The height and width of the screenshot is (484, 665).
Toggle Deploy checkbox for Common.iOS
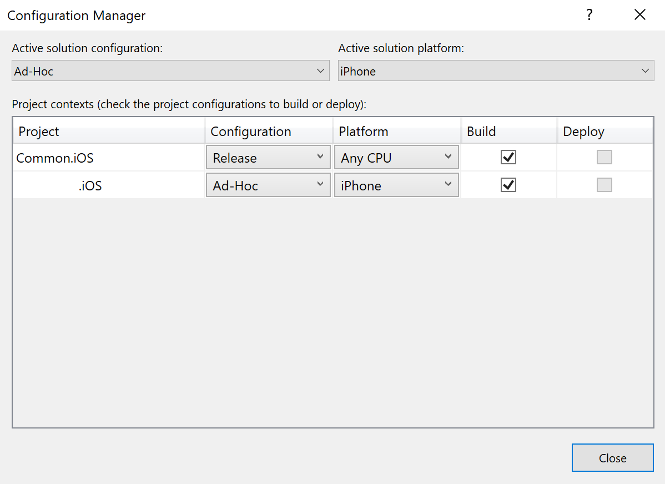604,158
